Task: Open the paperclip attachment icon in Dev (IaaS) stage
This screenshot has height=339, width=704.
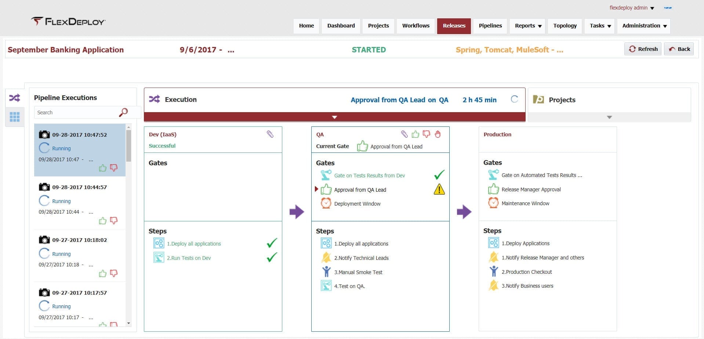Action: pyautogui.click(x=270, y=134)
